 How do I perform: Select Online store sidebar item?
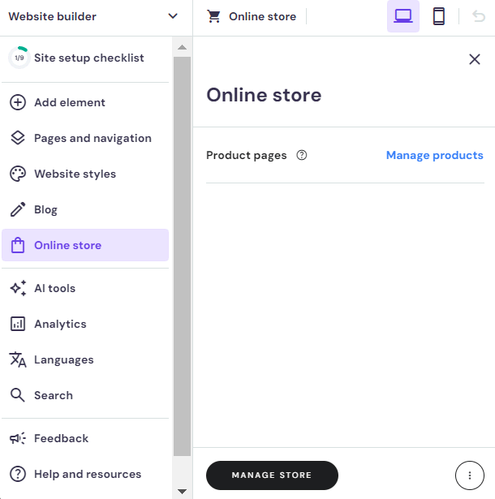(x=85, y=245)
